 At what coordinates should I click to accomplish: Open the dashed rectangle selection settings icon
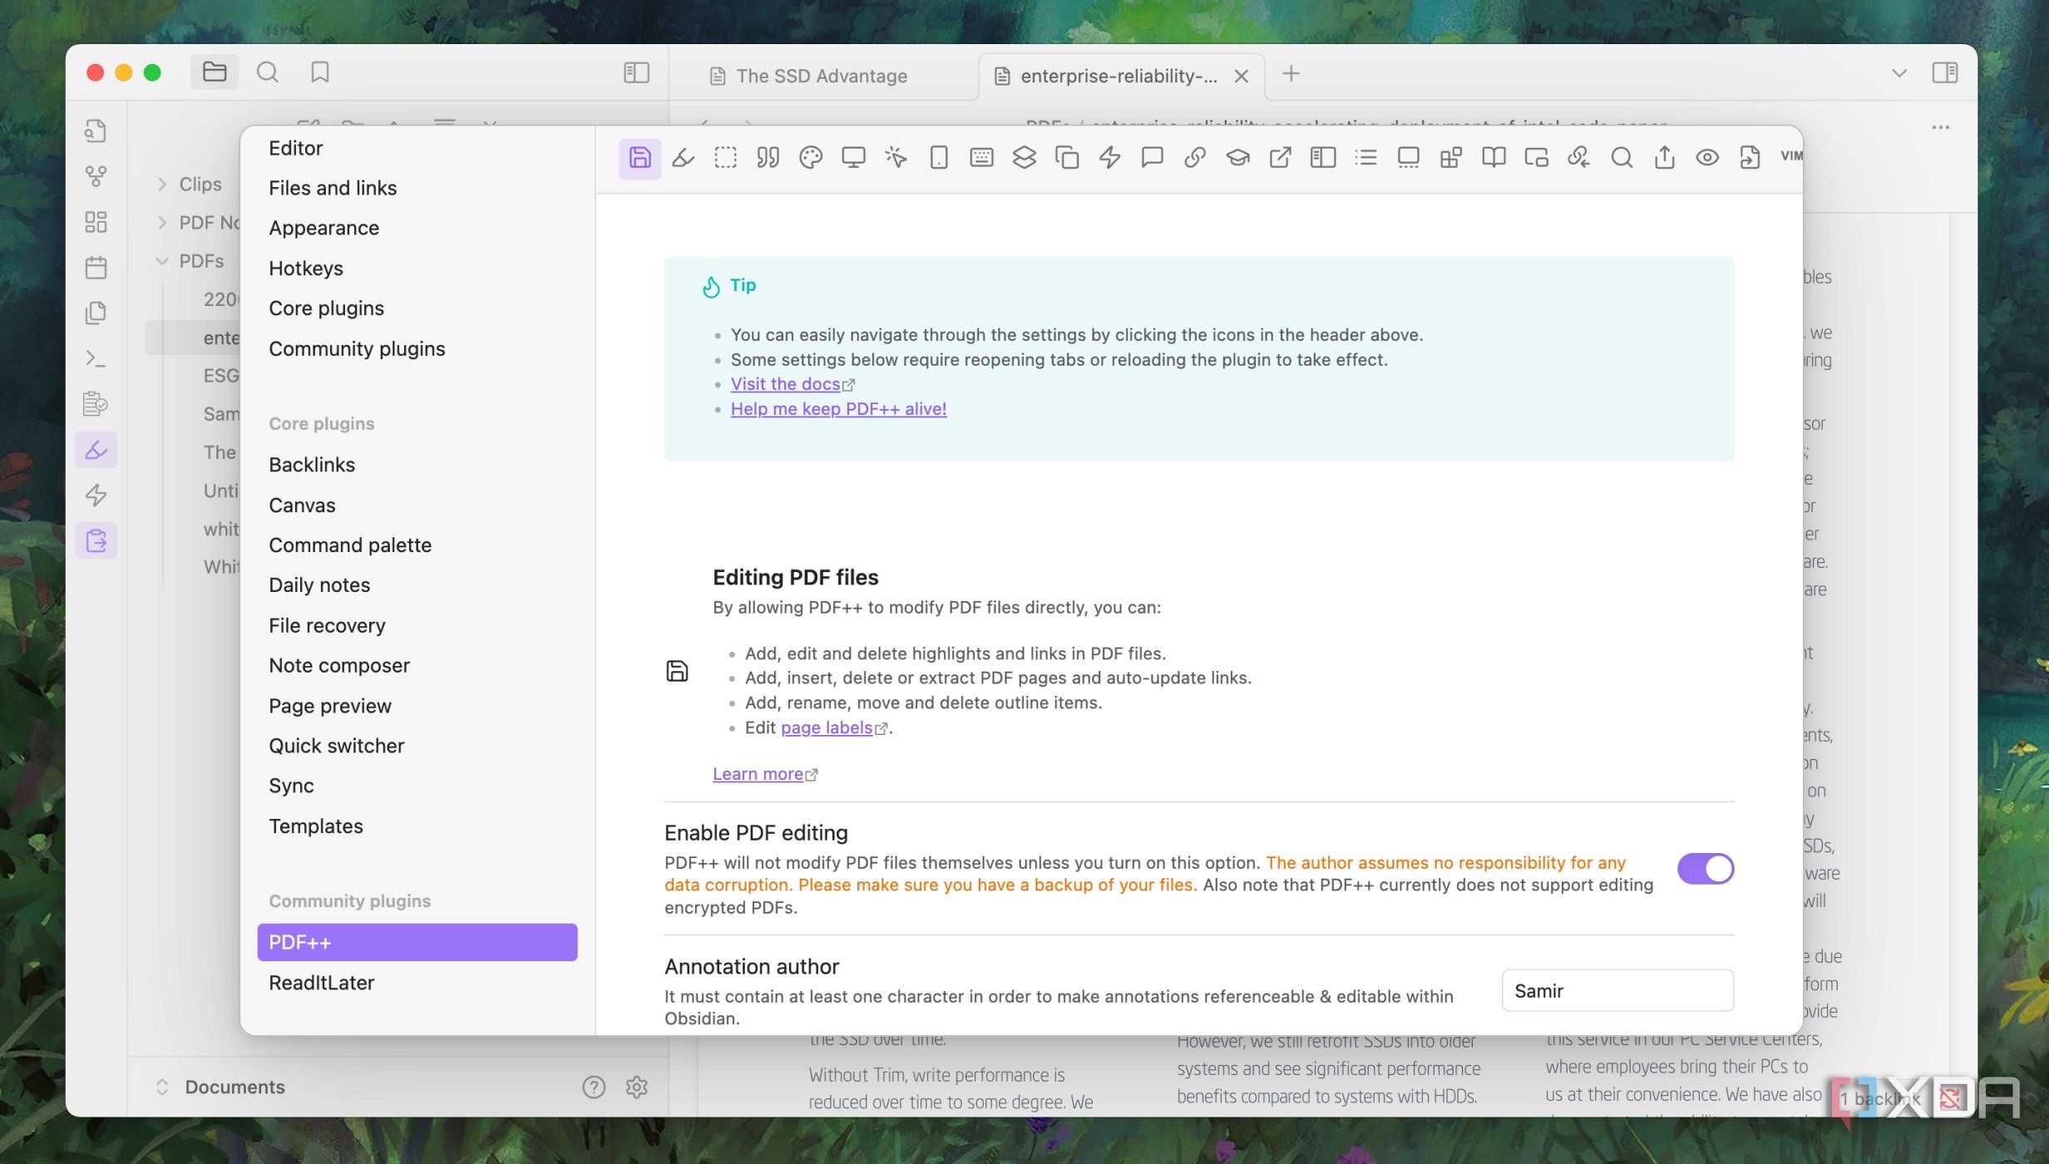(x=725, y=158)
